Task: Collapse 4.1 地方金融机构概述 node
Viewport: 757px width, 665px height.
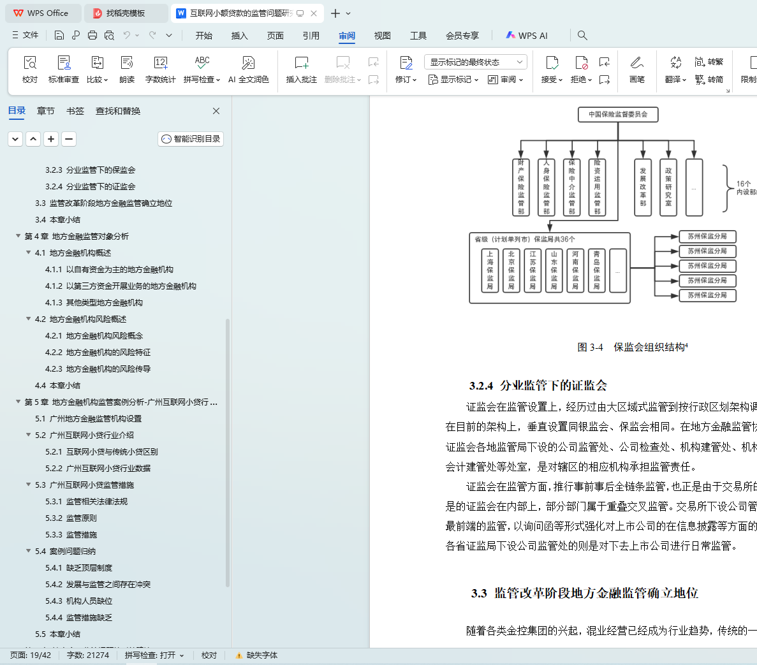Action: (28, 252)
